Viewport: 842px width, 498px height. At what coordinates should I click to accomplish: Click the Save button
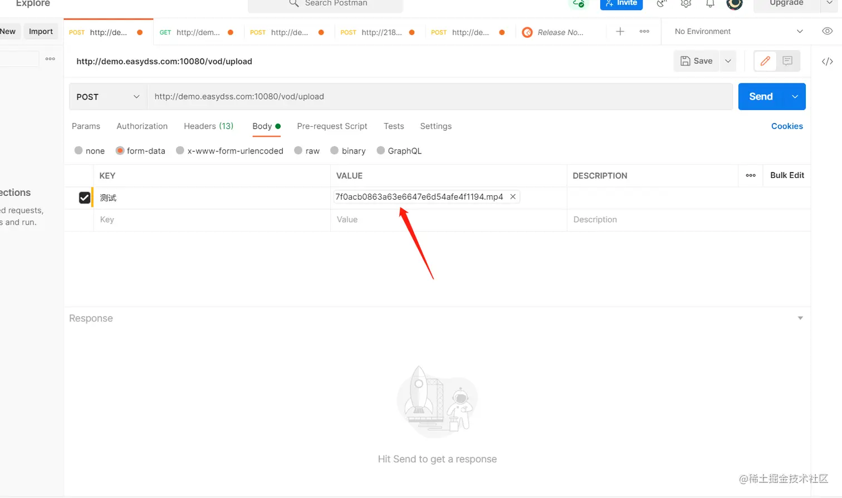697,61
